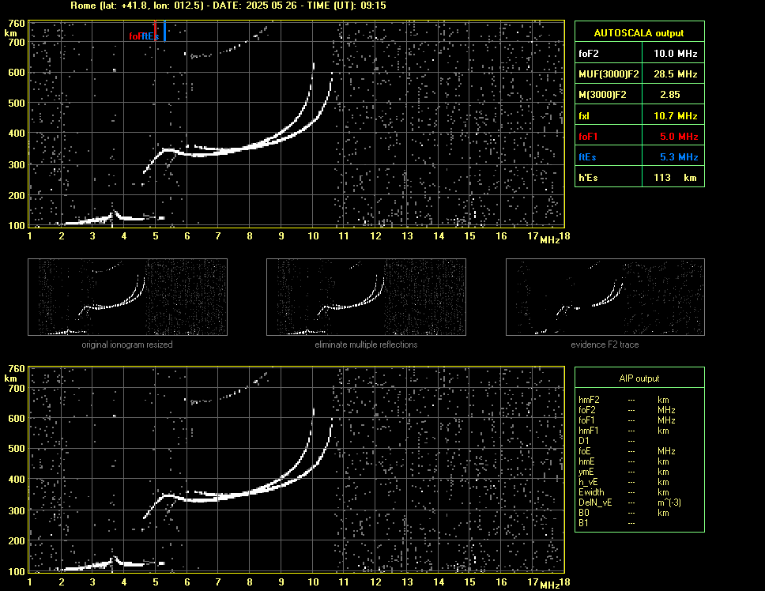Click the 'hmF2' row in AIP output

pos(627,400)
